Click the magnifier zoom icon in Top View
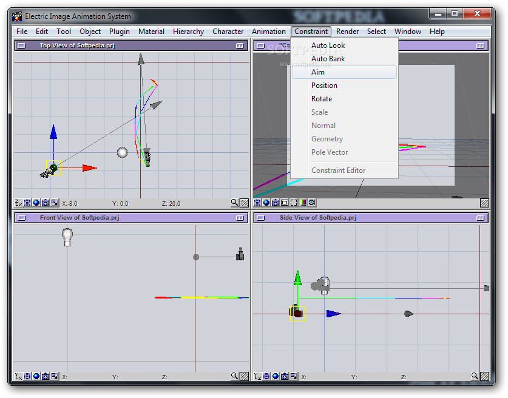Image resolution: width=508 pixels, height=398 pixels. (x=234, y=203)
